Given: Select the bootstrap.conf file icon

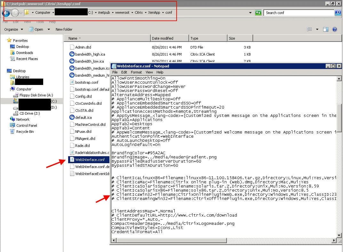Looking at the screenshot, I should (x=72, y=82).
